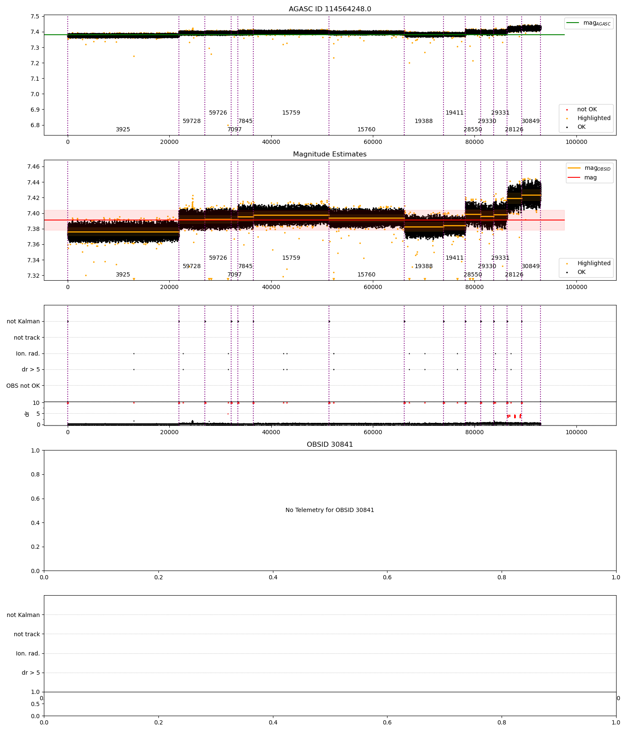Viewport: 627px width, 732px height.
Task: Click 'not Kalman' label in the third panel
Action: click(x=23, y=322)
